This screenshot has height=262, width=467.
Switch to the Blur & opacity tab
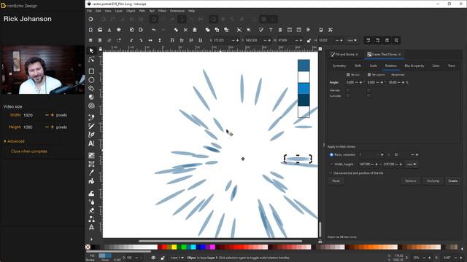(414, 65)
